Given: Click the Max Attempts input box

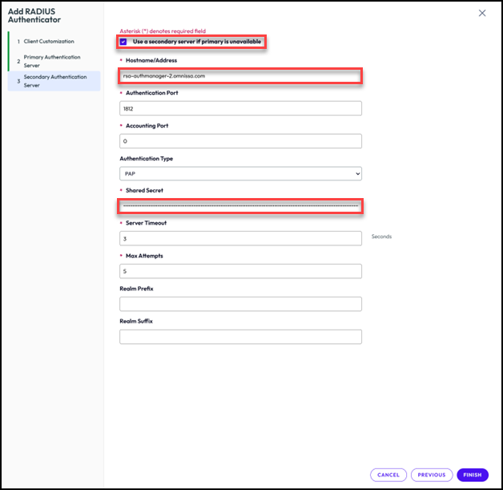Looking at the screenshot, I should coord(240,271).
